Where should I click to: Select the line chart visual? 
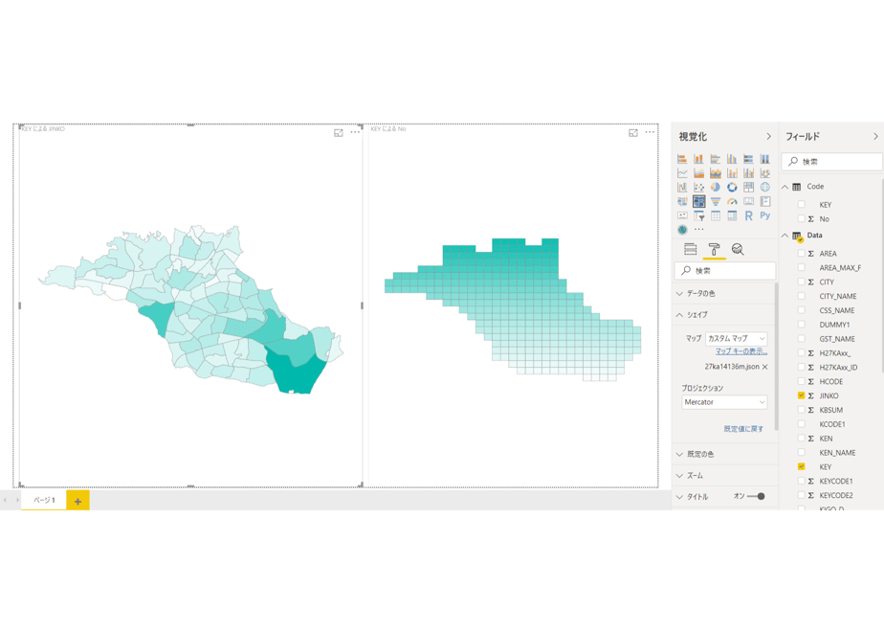coord(682,172)
